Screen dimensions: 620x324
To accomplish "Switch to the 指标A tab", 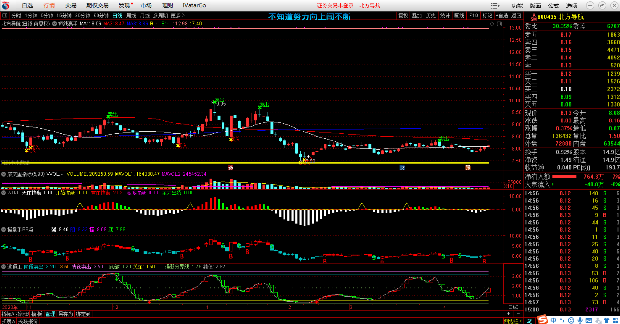I will tap(8, 314).
